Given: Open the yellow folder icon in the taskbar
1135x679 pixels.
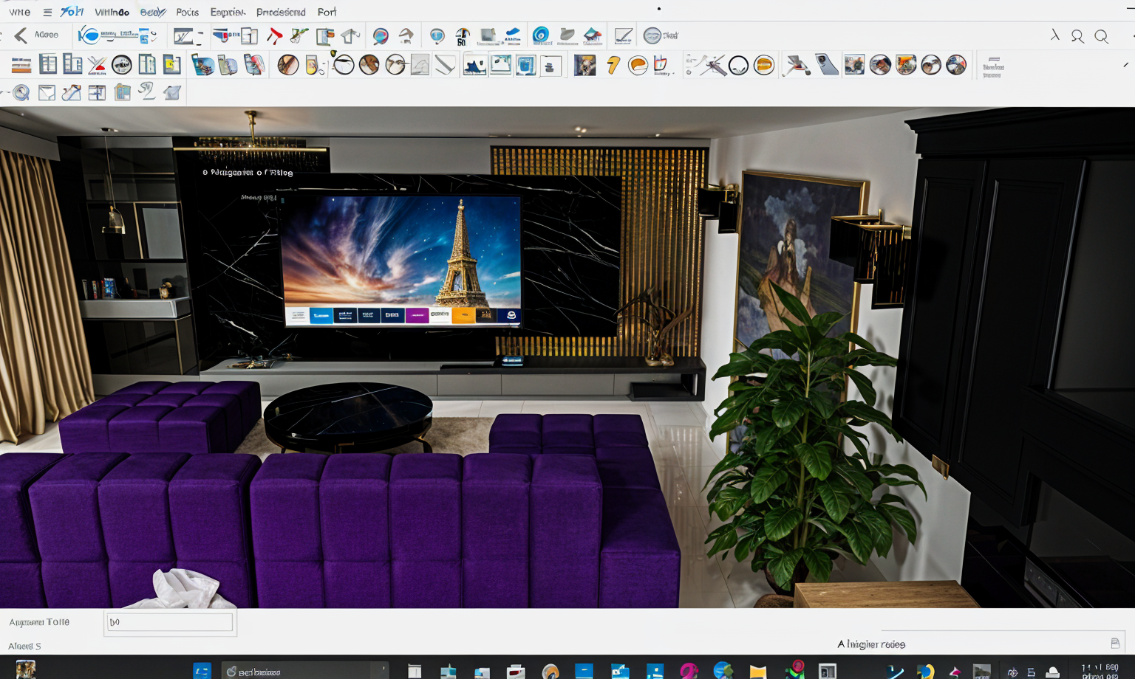Looking at the screenshot, I should click(x=757, y=671).
